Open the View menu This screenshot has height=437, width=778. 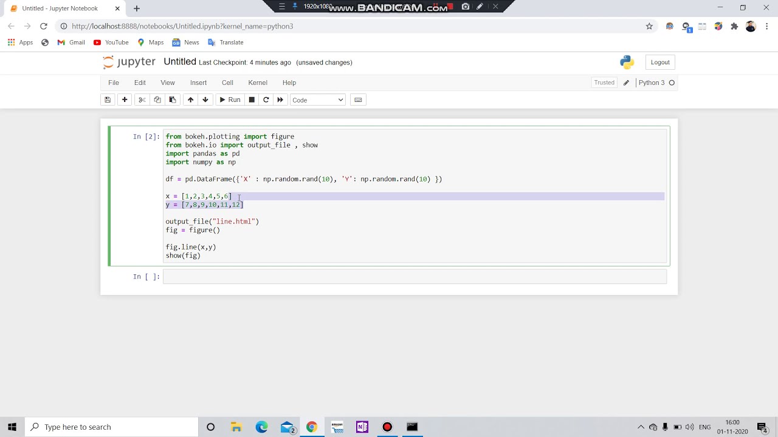click(x=168, y=83)
